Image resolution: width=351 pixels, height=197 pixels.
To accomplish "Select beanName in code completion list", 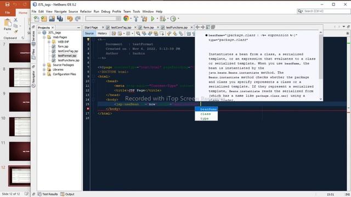I will [206, 109].
